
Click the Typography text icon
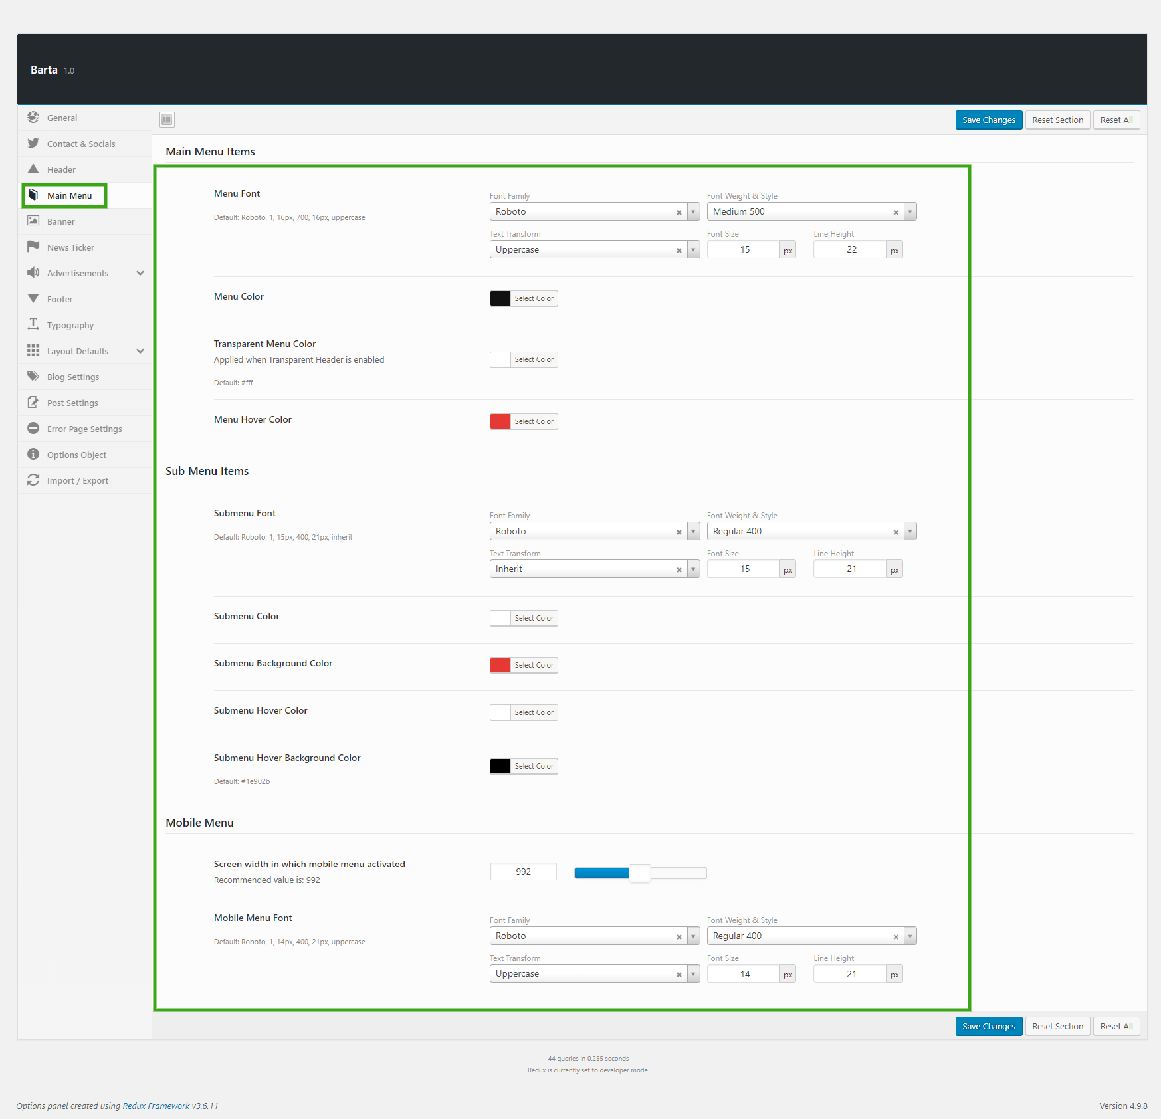click(33, 325)
